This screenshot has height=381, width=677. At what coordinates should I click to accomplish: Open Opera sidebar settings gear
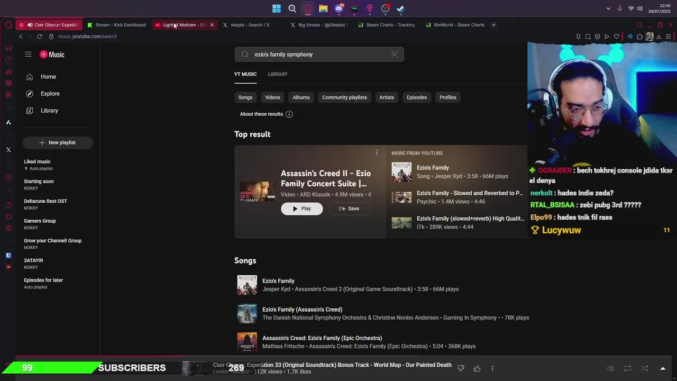[x=8, y=228]
